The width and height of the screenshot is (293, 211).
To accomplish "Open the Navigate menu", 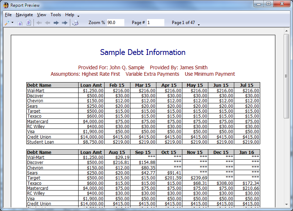I will coord(24,15).
